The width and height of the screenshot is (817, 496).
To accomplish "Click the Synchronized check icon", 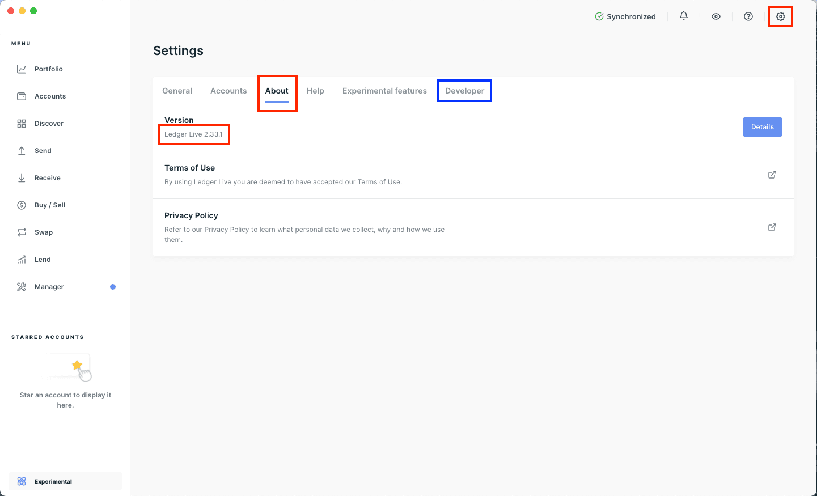I will tap(599, 16).
